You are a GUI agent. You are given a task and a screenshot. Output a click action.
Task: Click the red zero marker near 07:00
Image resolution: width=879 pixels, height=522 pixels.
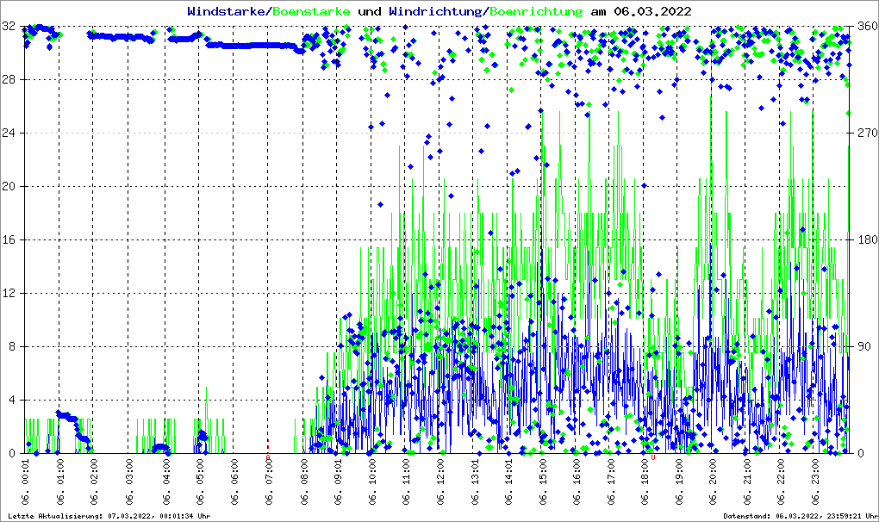pos(268,457)
